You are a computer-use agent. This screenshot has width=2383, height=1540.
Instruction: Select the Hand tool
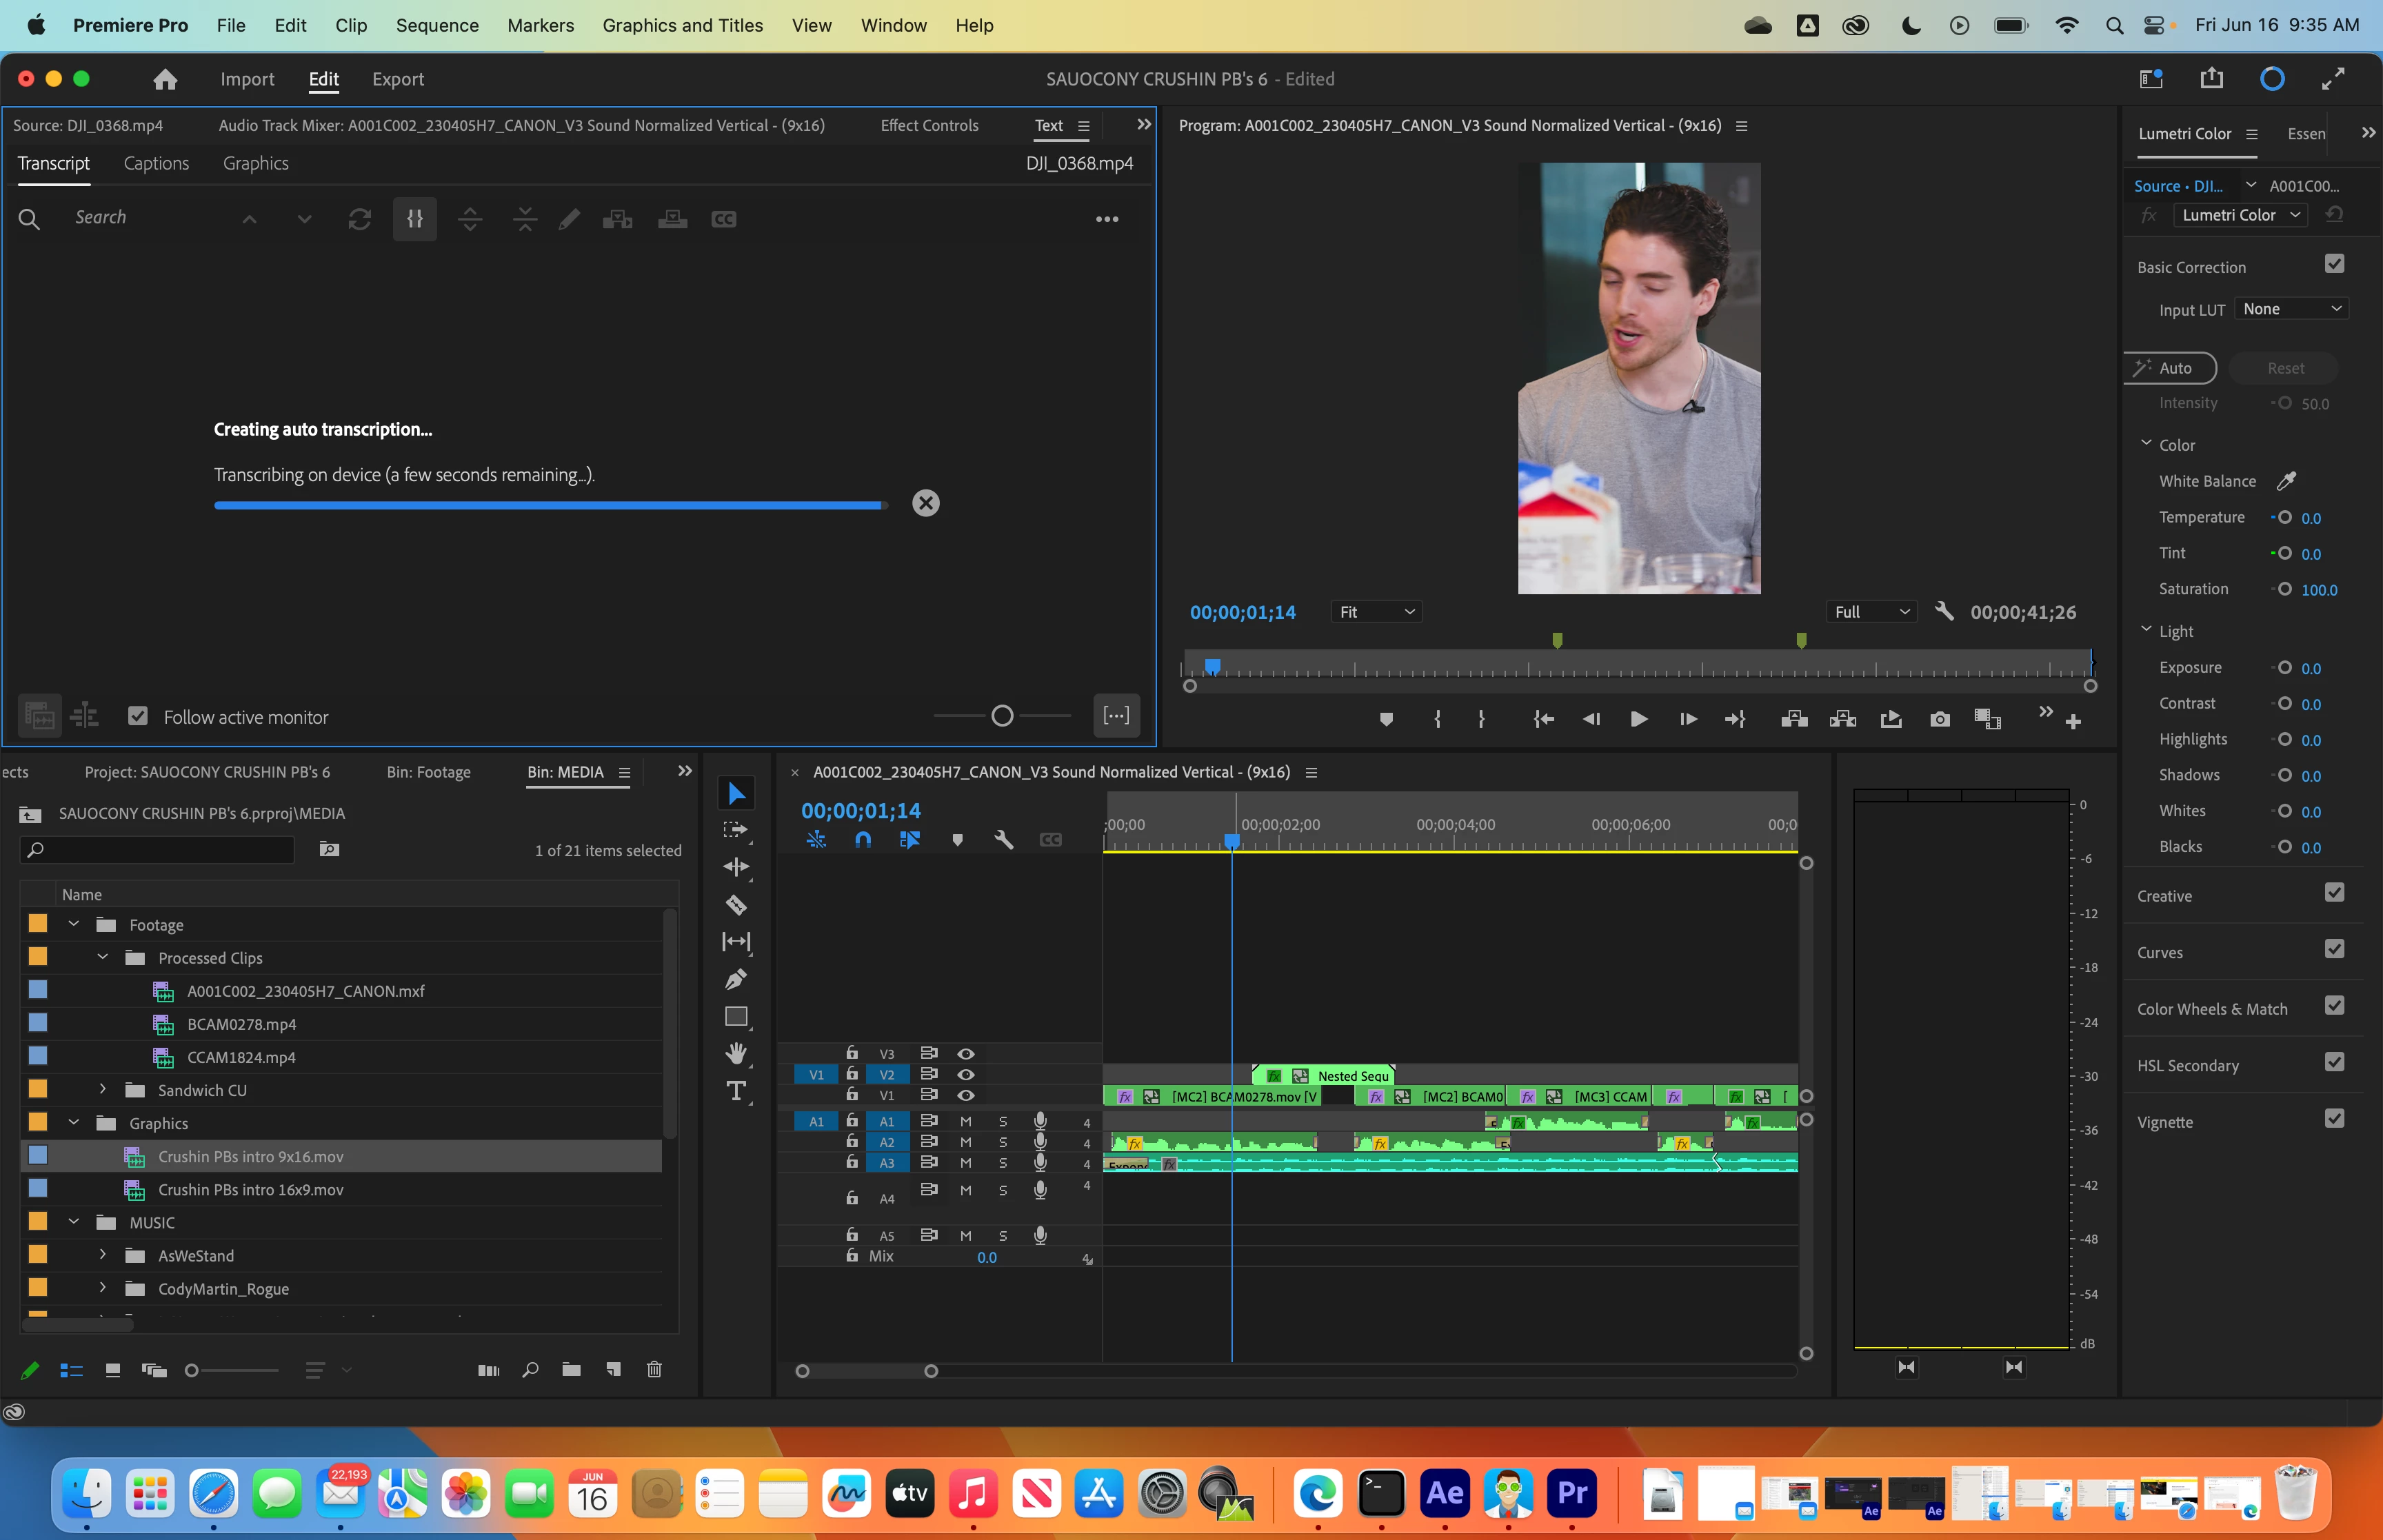[x=736, y=1053]
